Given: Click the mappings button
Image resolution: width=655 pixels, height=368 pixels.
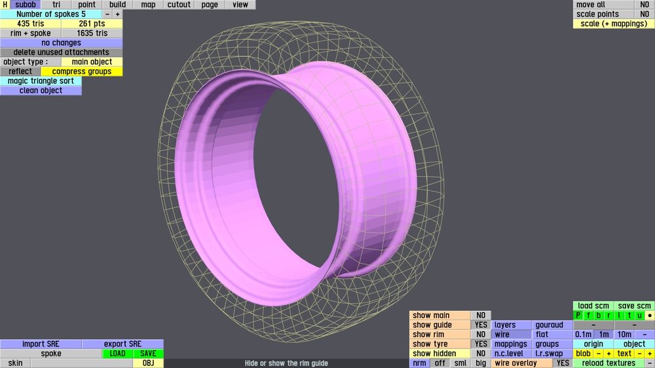Looking at the screenshot, I should click(x=512, y=344).
